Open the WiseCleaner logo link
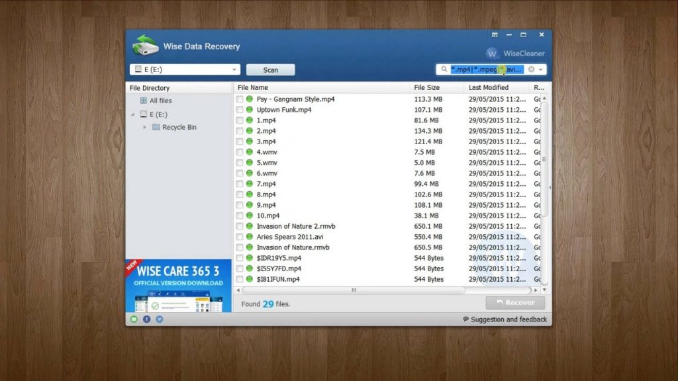The width and height of the screenshot is (678, 381). click(x=515, y=54)
